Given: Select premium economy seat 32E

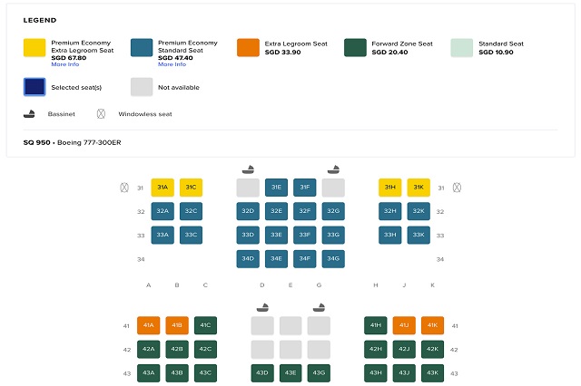Looking at the screenshot, I should [276, 211].
